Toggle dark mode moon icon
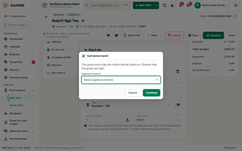This screenshot has width=242, height=151. click(172, 5)
